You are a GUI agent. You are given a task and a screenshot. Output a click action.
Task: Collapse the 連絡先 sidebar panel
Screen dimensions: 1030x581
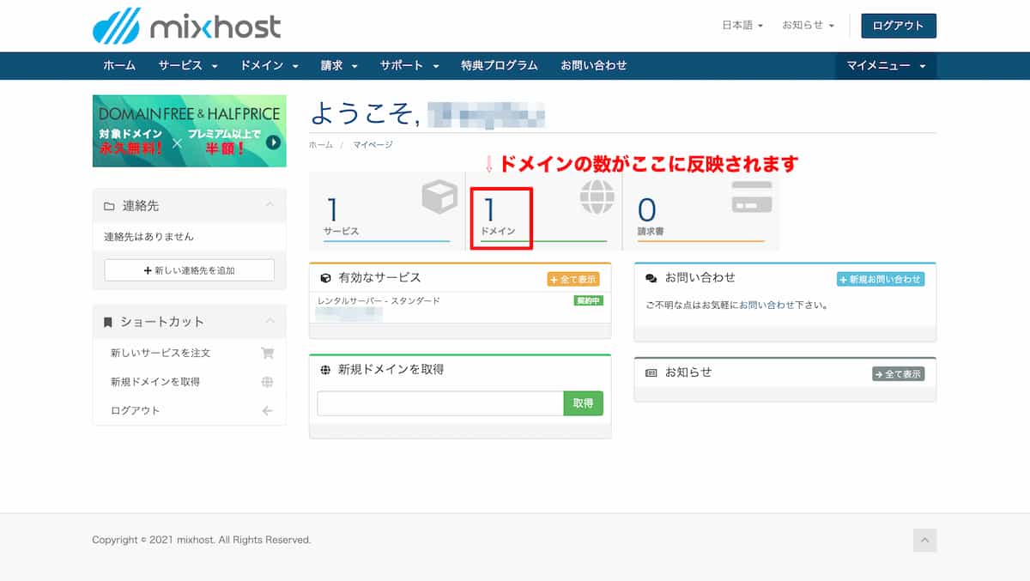pyautogui.click(x=270, y=205)
